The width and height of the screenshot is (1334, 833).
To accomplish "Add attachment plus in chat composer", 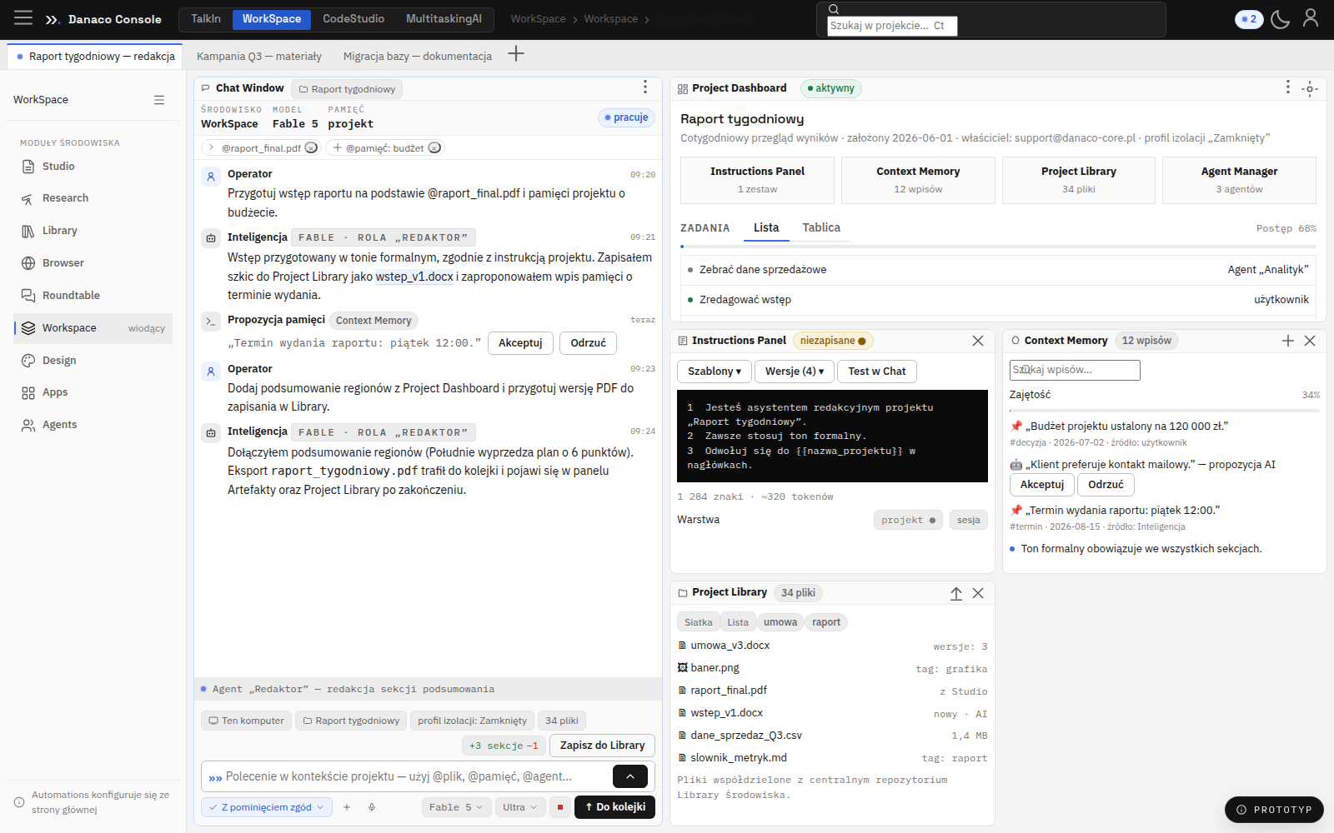I will tap(347, 807).
